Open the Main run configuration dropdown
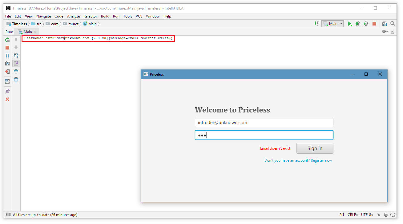403x224 pixels. pyautogui.click(x=332, y=24)
